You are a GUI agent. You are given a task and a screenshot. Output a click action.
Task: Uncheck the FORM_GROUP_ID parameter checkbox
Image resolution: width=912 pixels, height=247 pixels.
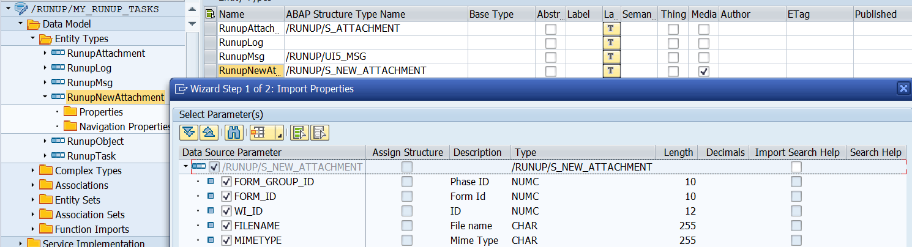click(x=226, y=182)
